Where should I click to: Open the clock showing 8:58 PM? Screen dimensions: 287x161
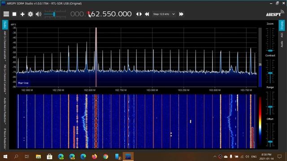click(x=266, y=157)
